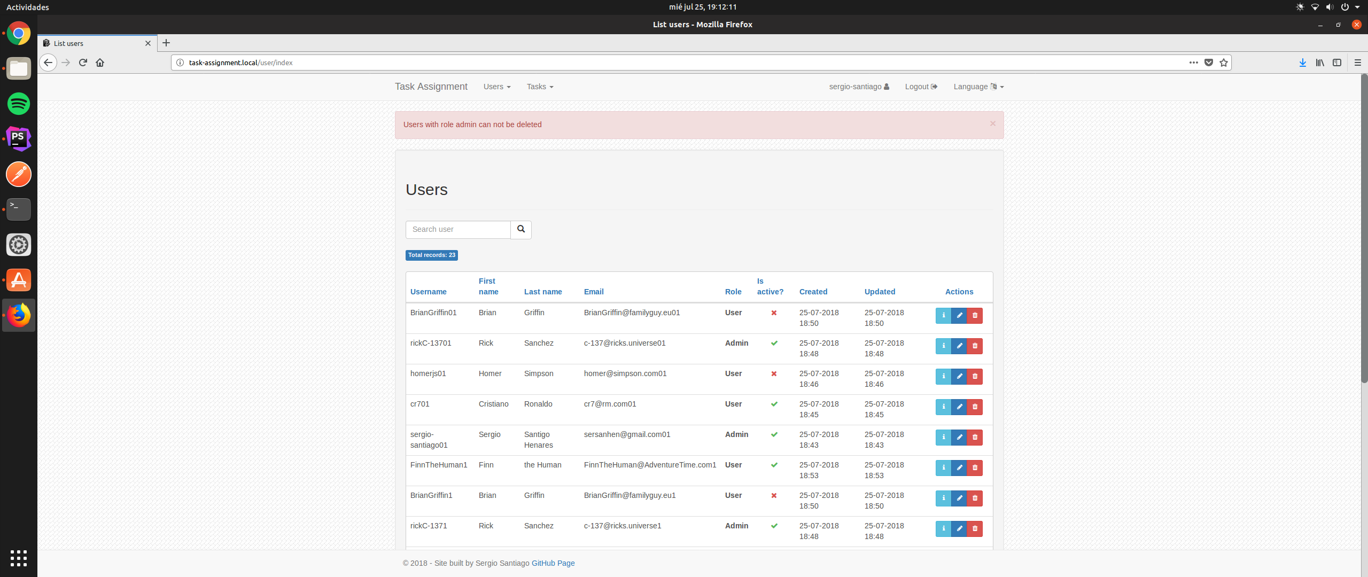
Task: Dismiss the admin deletion alert
Action: click(992, 124)
